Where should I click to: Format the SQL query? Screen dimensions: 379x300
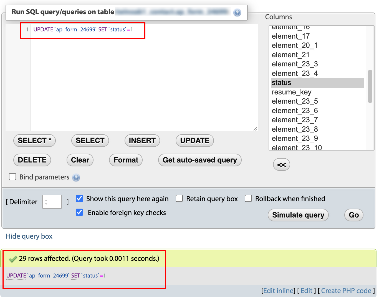[x=126, y=160]
